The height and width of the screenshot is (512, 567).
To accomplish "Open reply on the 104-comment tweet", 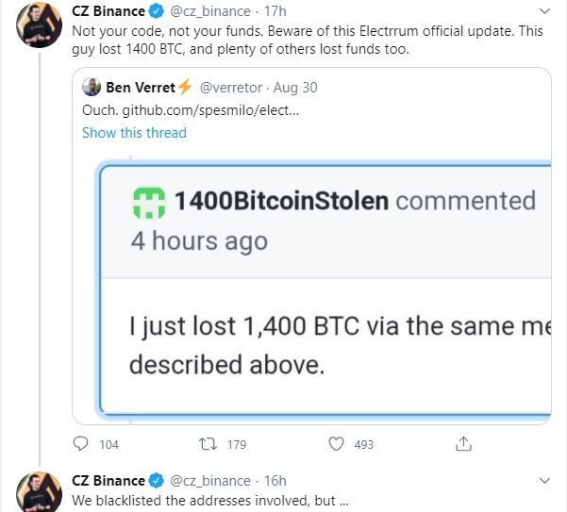I will (80, 444).
